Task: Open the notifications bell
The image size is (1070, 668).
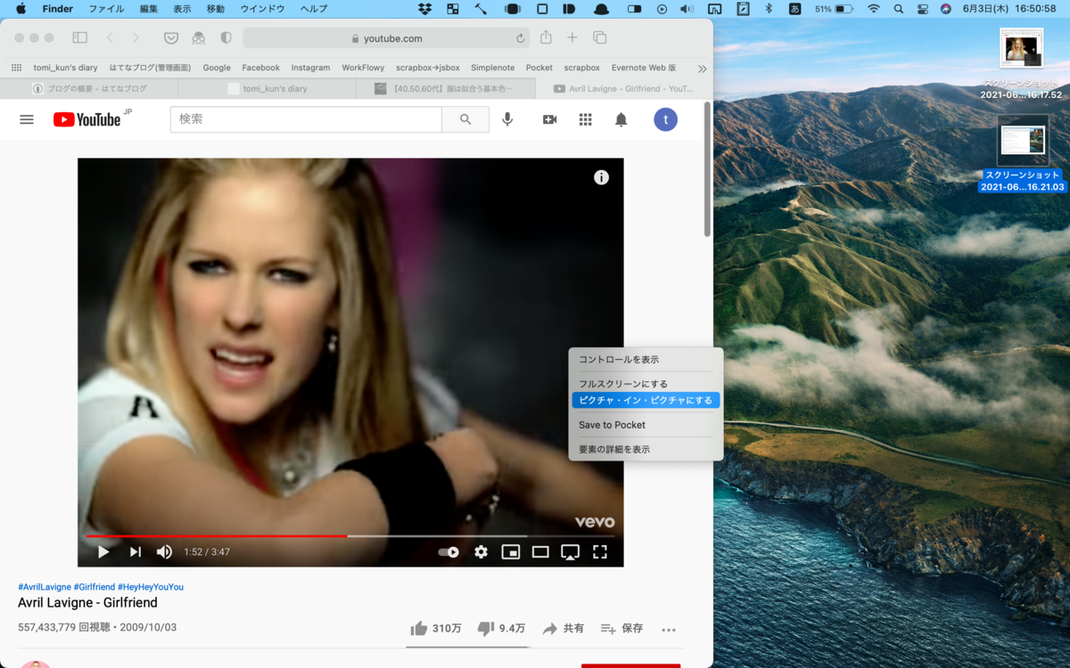Action: 621,119
